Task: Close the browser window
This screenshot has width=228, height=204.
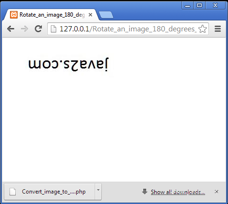Action: click(x=215, y=6)
